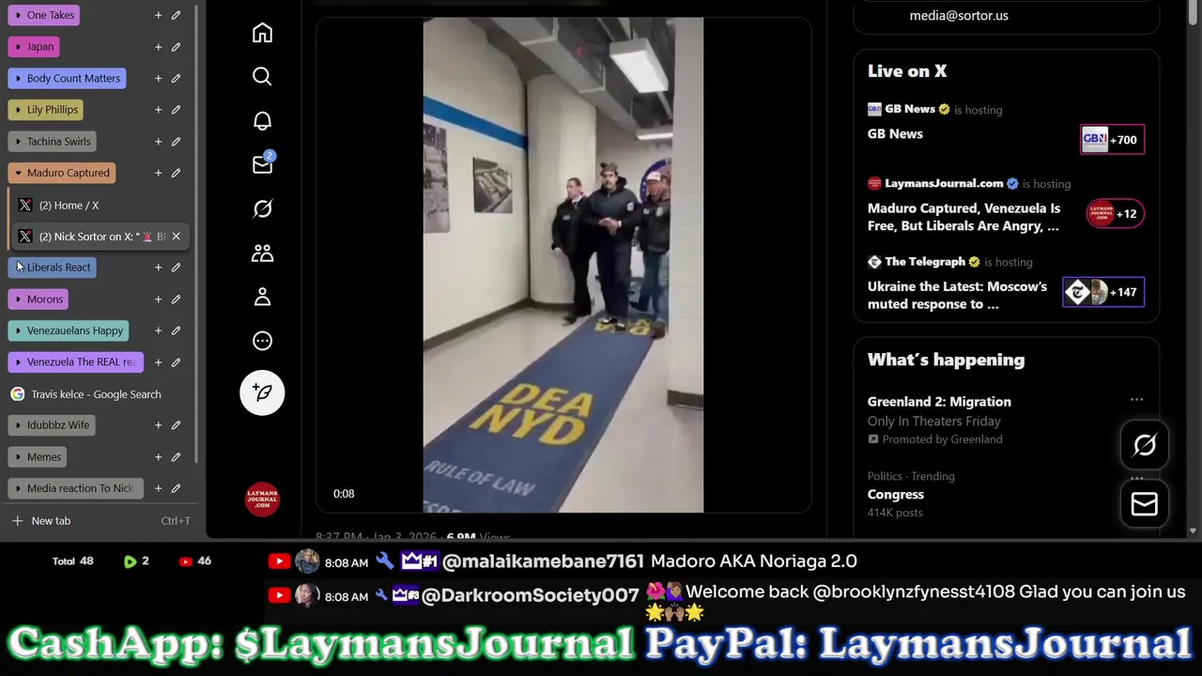Open Communities people icon
This screenshot has height=676, width=1202.
coord(262,253)
